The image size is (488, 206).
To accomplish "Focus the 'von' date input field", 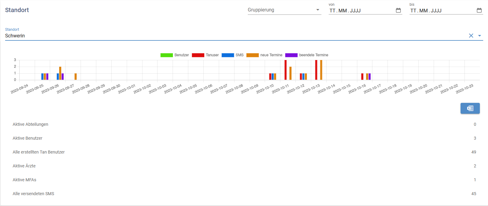I will [x=361, y=11].
